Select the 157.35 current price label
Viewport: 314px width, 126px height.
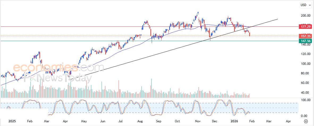point(306,36)
